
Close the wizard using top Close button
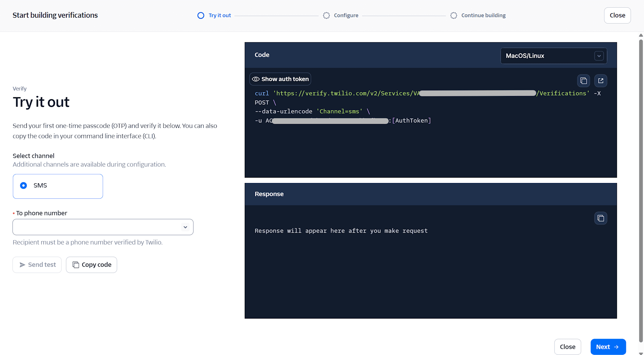[617, 15]
